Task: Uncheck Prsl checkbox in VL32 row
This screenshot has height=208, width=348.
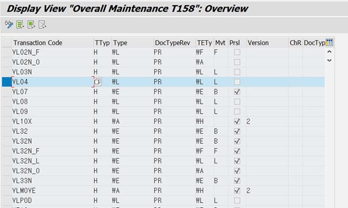Action: point(237,131)
